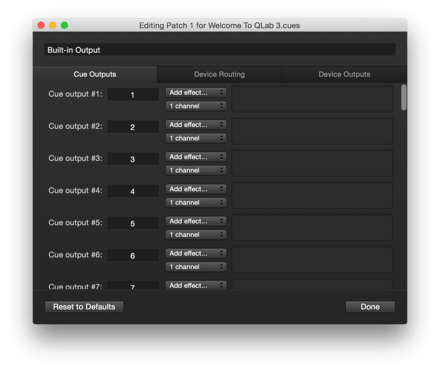Edit the Cue output #2 name field
The image size is (440, 371).
pos(133,127)
